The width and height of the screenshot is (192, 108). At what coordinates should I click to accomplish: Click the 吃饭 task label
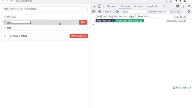pyautogui.click(x=9, y=28)
